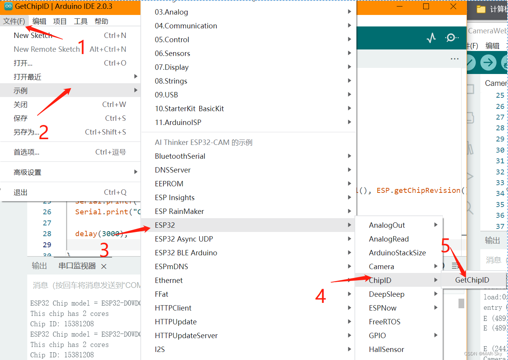Select AnalogRead example
This screenshot has height=360, width=508.
tap(399, 239)
